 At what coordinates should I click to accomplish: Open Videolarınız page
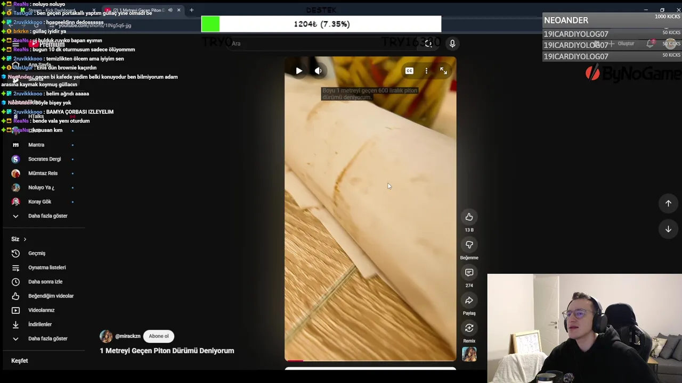[43, 310]
